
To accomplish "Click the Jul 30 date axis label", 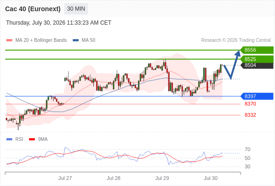I will [x=211, y=178].
